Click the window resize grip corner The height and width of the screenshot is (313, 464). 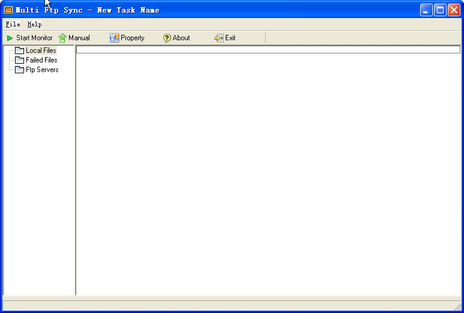[x=458, y=307]
